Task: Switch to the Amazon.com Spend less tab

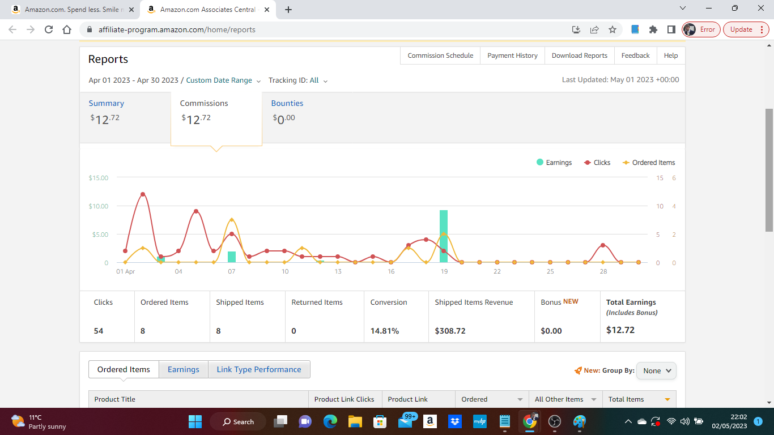Action: (74, 10)
